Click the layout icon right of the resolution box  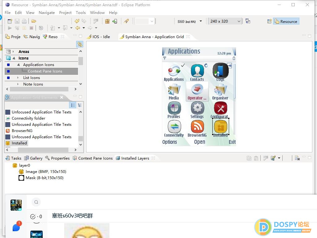(248, 21)
